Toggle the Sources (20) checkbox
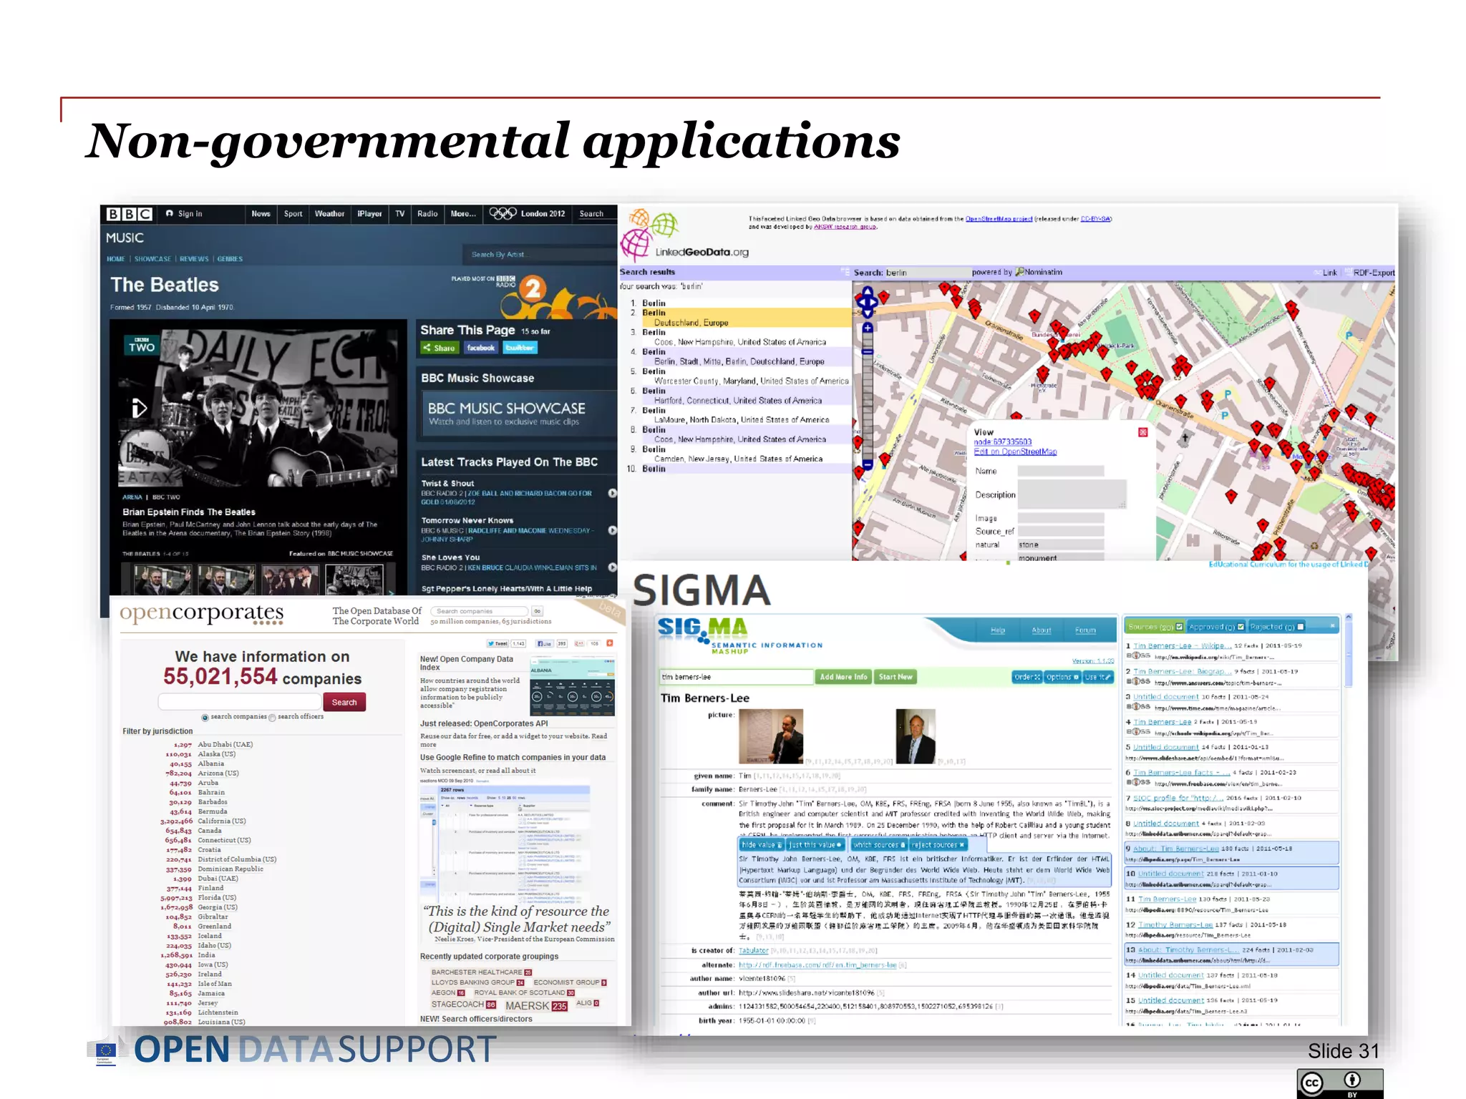Image resolution: width=1466 pixels, height=1099 pixels. click(x=1180, y=627)
